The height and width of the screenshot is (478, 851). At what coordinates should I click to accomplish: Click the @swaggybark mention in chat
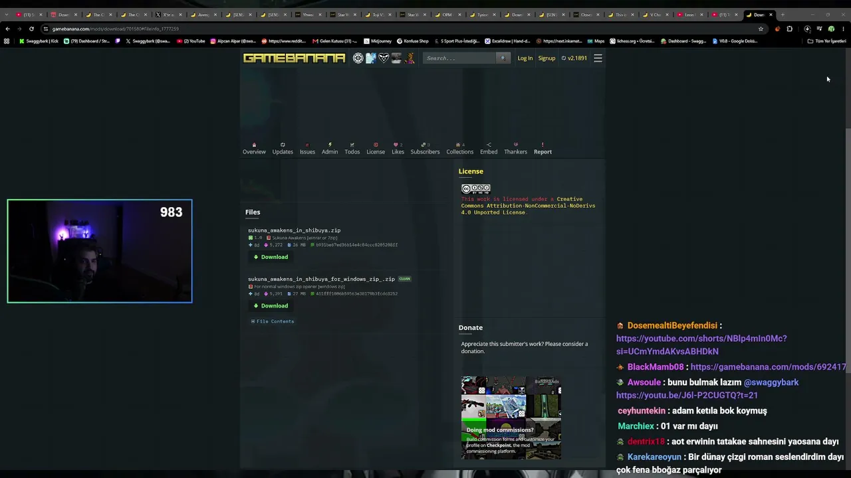771,382
